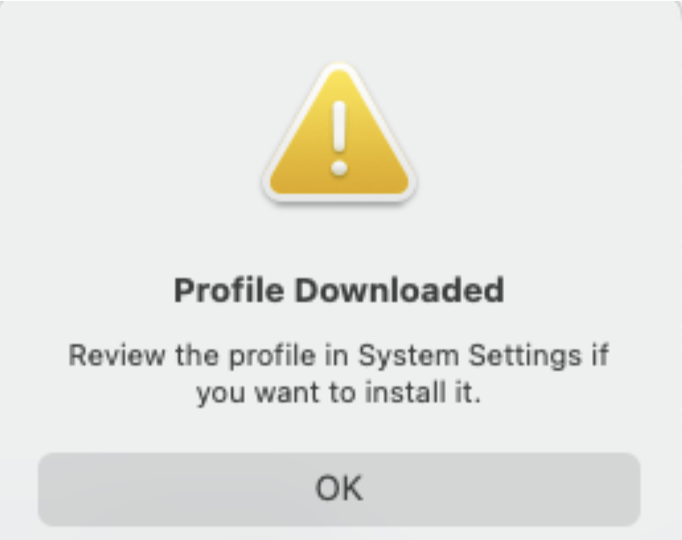This screenshot has height=540, width=682.
Task: Click the word Review in the message
Action: pos(117,355)
